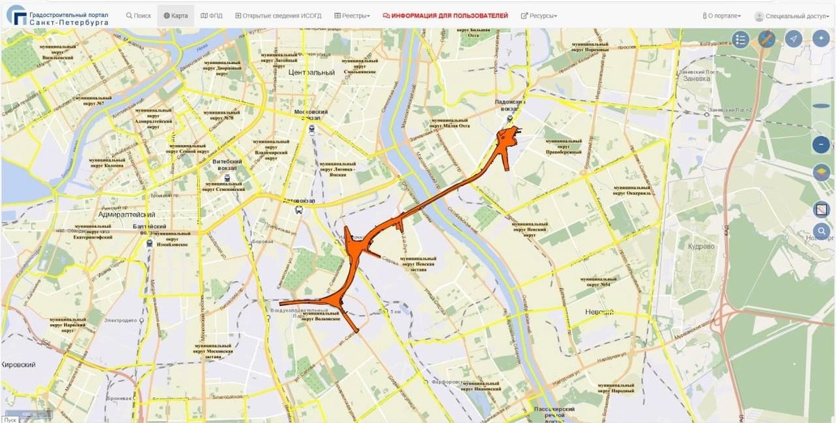Click Специальный доступ user button
836x423 pixels.
click(x=791, y=16)
